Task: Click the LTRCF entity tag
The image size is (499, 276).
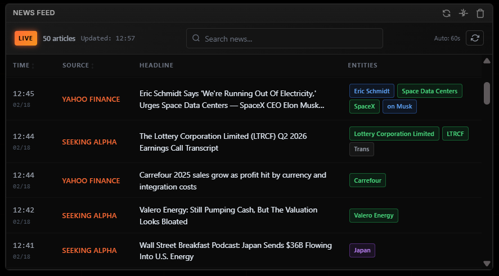Action: pos(455,134)
